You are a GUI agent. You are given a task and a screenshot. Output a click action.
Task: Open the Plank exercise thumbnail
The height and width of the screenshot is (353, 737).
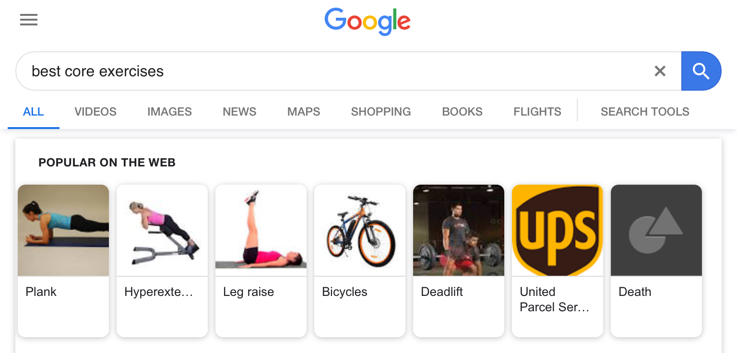click(x=63, y=230)
